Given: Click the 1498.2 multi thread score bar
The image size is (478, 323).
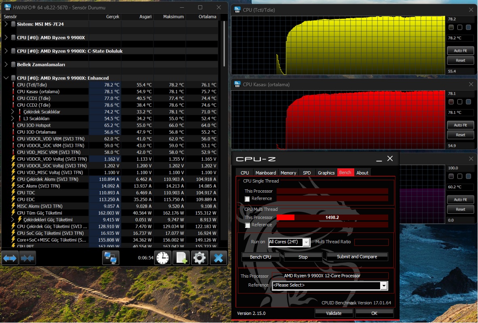Looking at the screenshot, I should pos(332,217).
